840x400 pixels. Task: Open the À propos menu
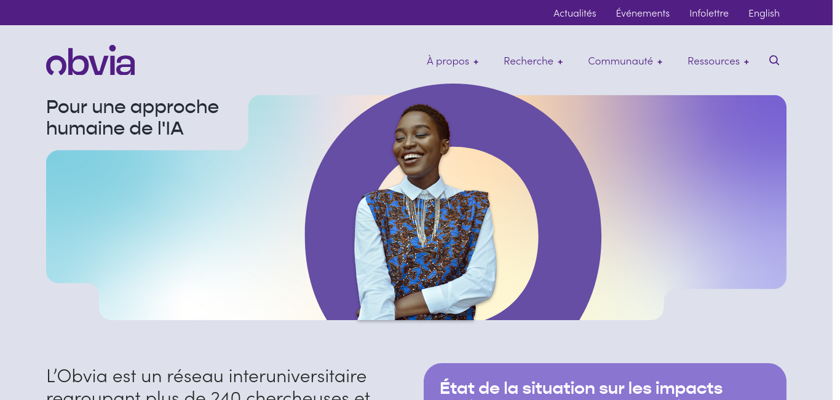pos(448,61)
